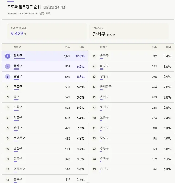
Task: Click the 84 count for 금천구
Action: click(x=155, y=169)
